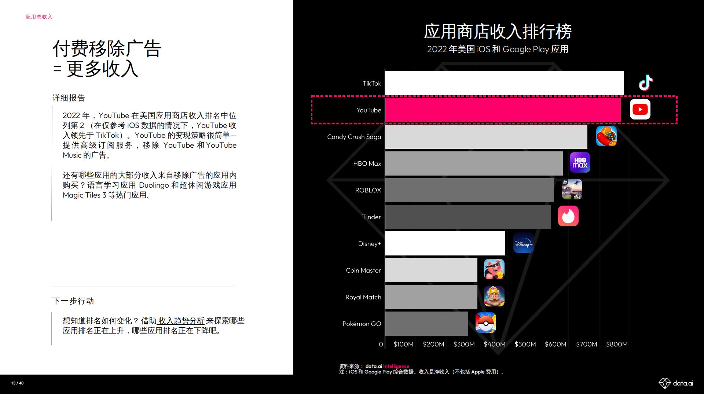This screenshot has height=394, width=704.
Task: Click the data.ai diamond logo
Action: point(675,383)
